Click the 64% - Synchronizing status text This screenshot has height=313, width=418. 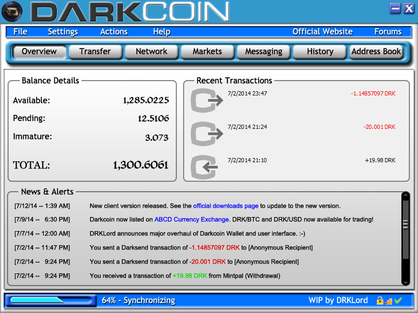(138, 300)
